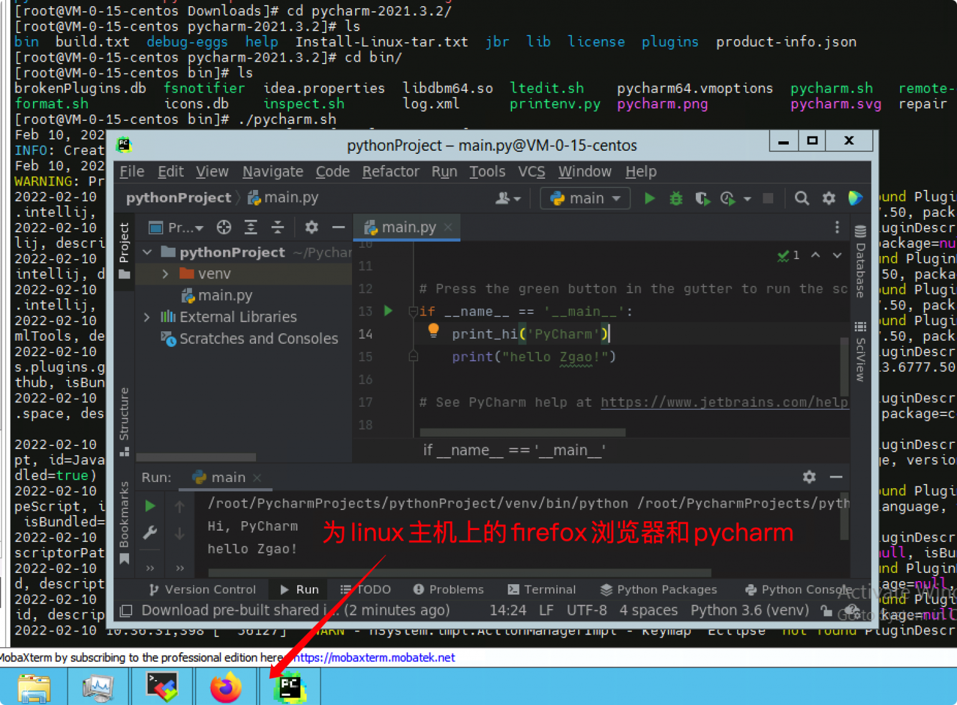Start debugging with the green bug icon
The width and height of the screenshot is (957, 705).
676,198
